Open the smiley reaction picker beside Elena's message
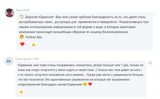The image size is (160, 99). point(150,63)
